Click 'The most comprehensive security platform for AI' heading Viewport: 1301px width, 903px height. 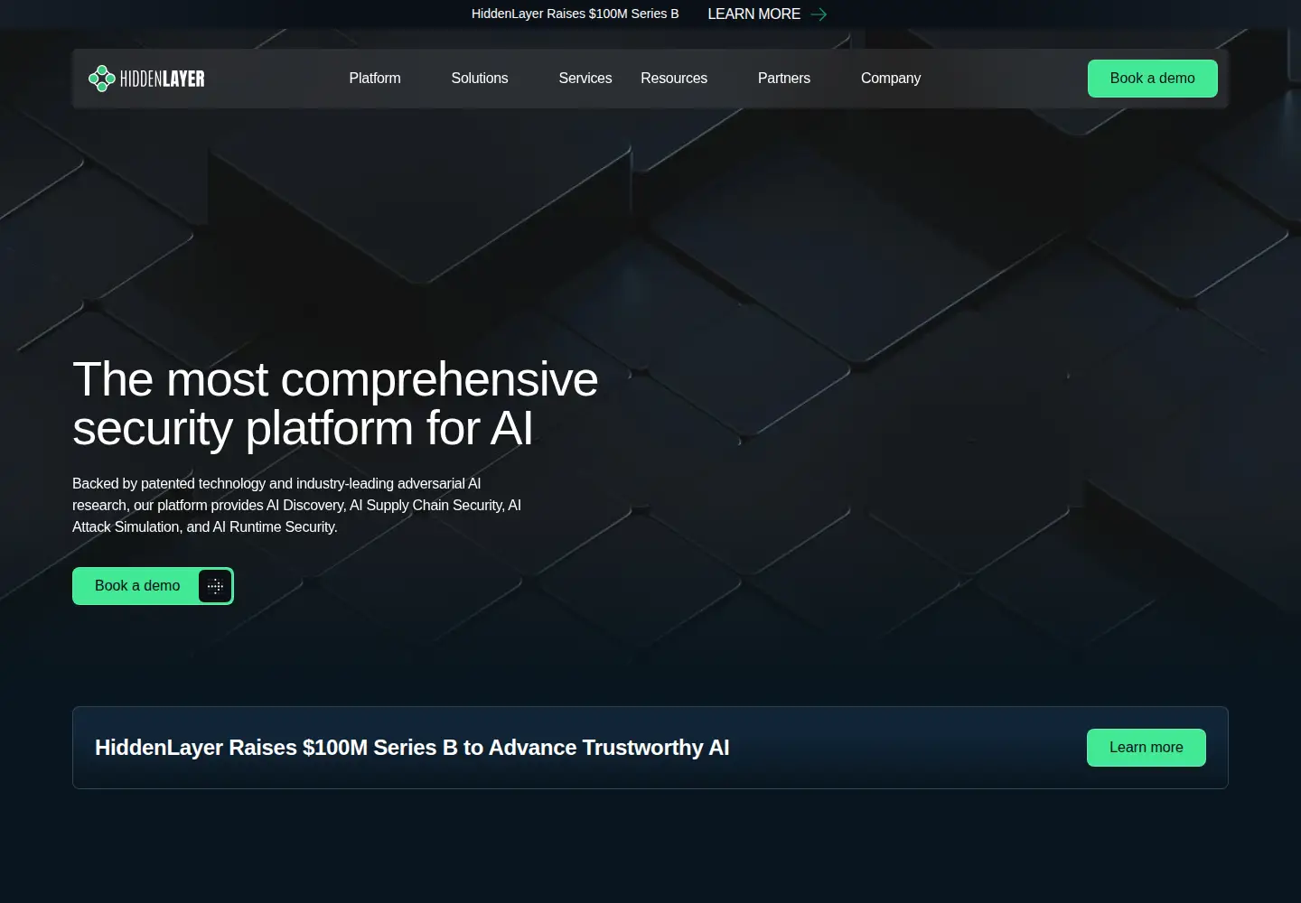coord(335,404)
